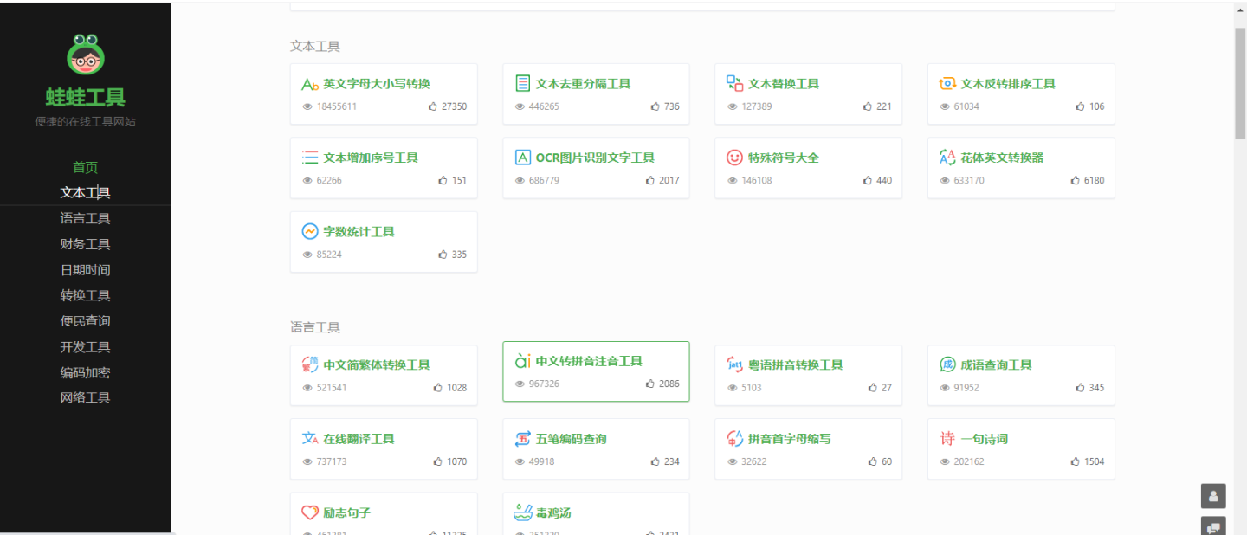
Task: Click the user profile icon at bottom right
Action: (x=1213, y=495)
